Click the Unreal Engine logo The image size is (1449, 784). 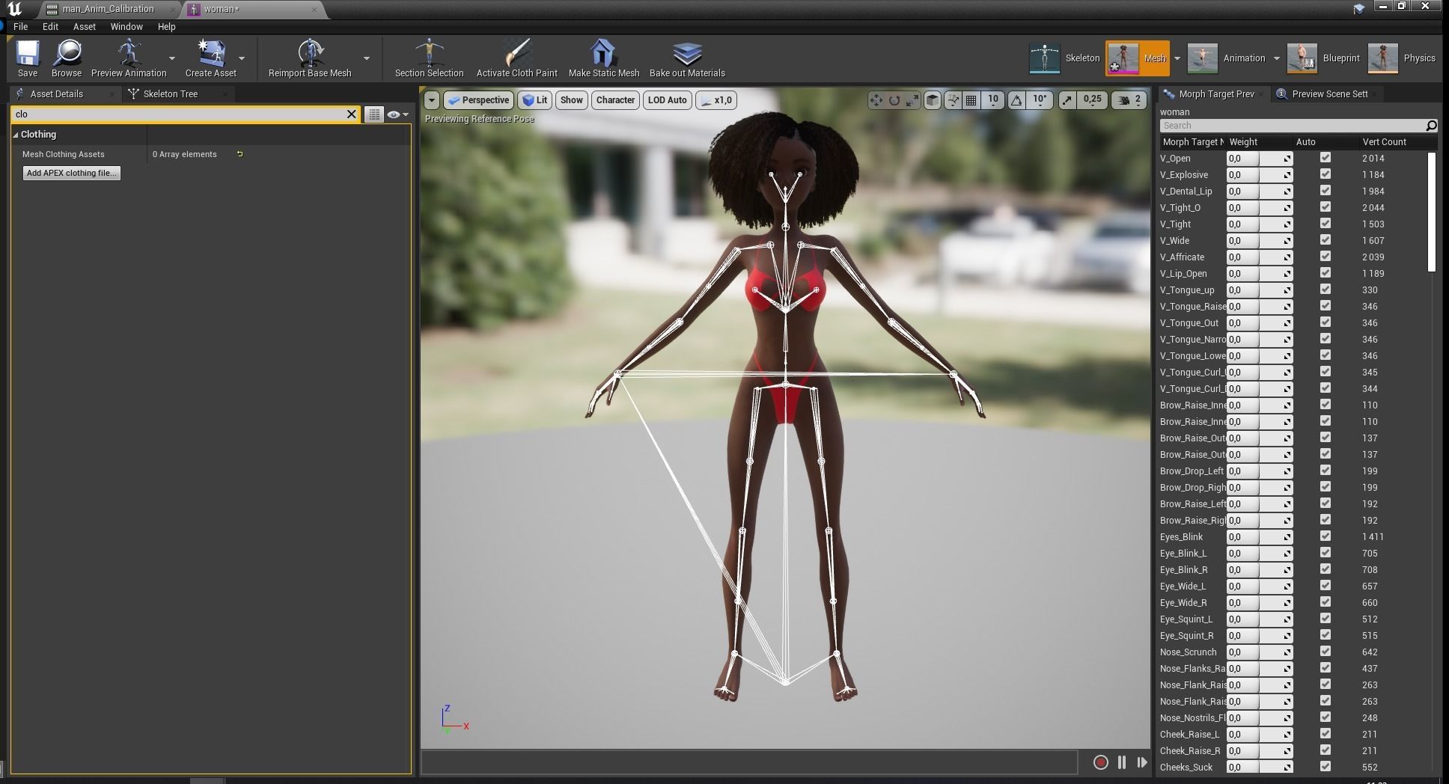14,9
